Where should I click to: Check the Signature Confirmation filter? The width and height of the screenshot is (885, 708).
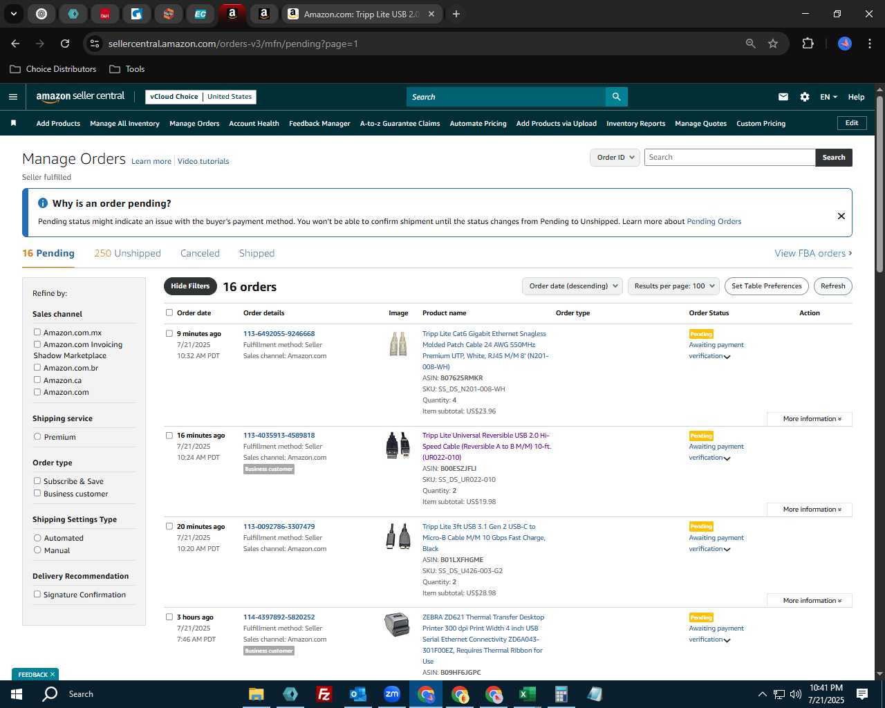(x=37, y=594)
